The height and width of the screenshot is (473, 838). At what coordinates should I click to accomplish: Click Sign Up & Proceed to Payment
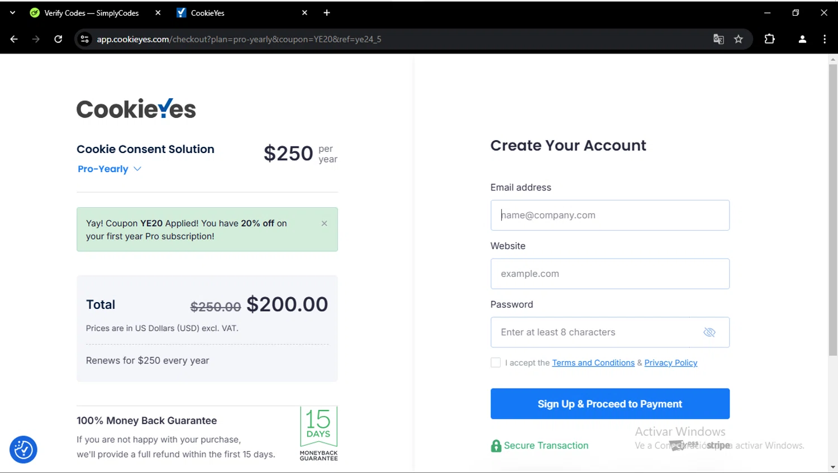[610, 404]
